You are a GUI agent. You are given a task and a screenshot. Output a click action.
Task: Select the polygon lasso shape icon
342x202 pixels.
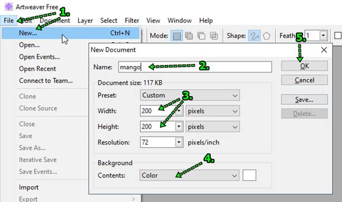[x=266, y=36]
